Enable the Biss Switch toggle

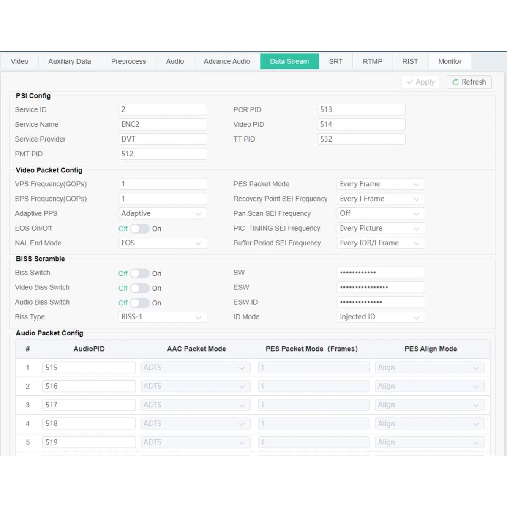(139, 273)
